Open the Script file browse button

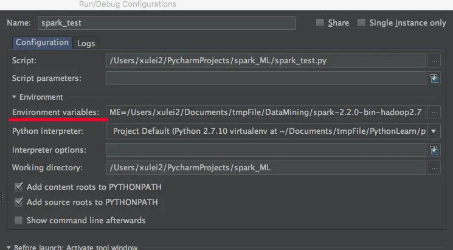(434, 61)
